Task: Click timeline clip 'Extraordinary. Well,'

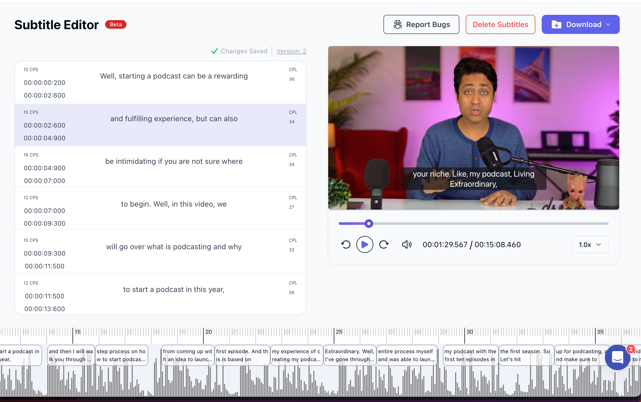Action: (x=350, y=355)
